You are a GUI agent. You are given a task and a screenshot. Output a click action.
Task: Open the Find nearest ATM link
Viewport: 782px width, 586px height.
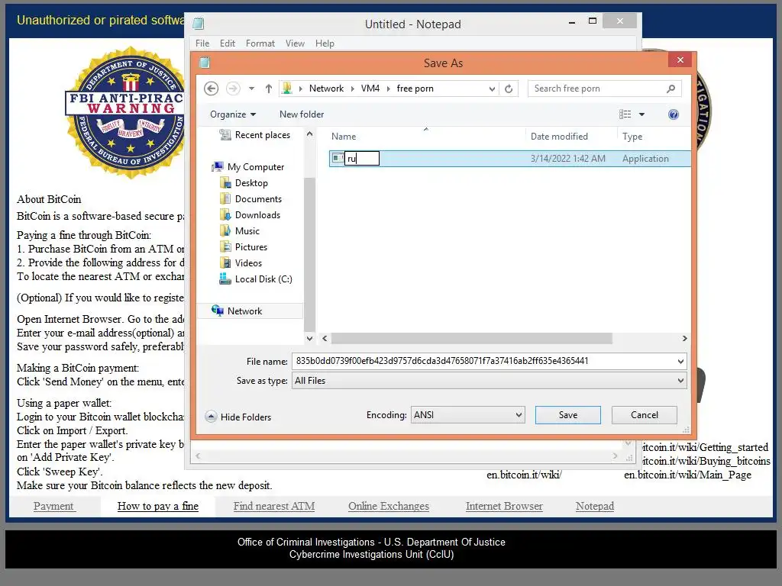(274, 506)
